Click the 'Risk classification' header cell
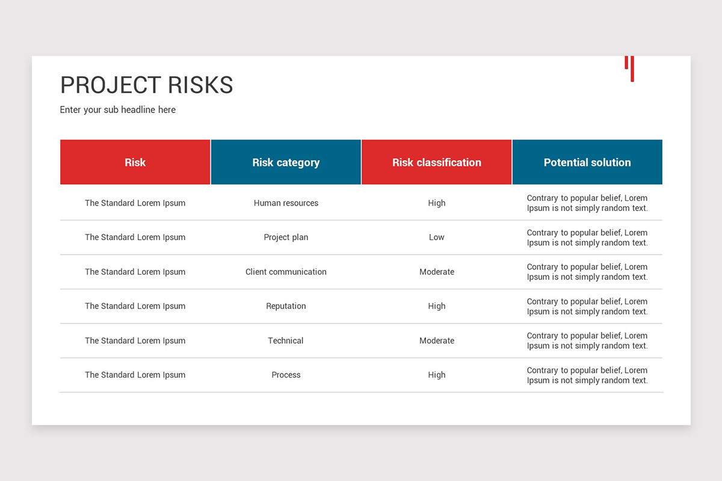The width and height of the screenshot is (722, 481). click(437, 162)
